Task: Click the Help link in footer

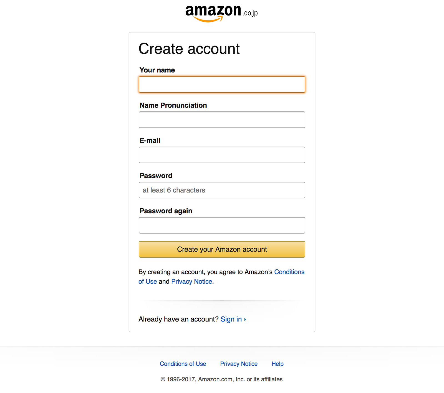Action: pos(277,364)
